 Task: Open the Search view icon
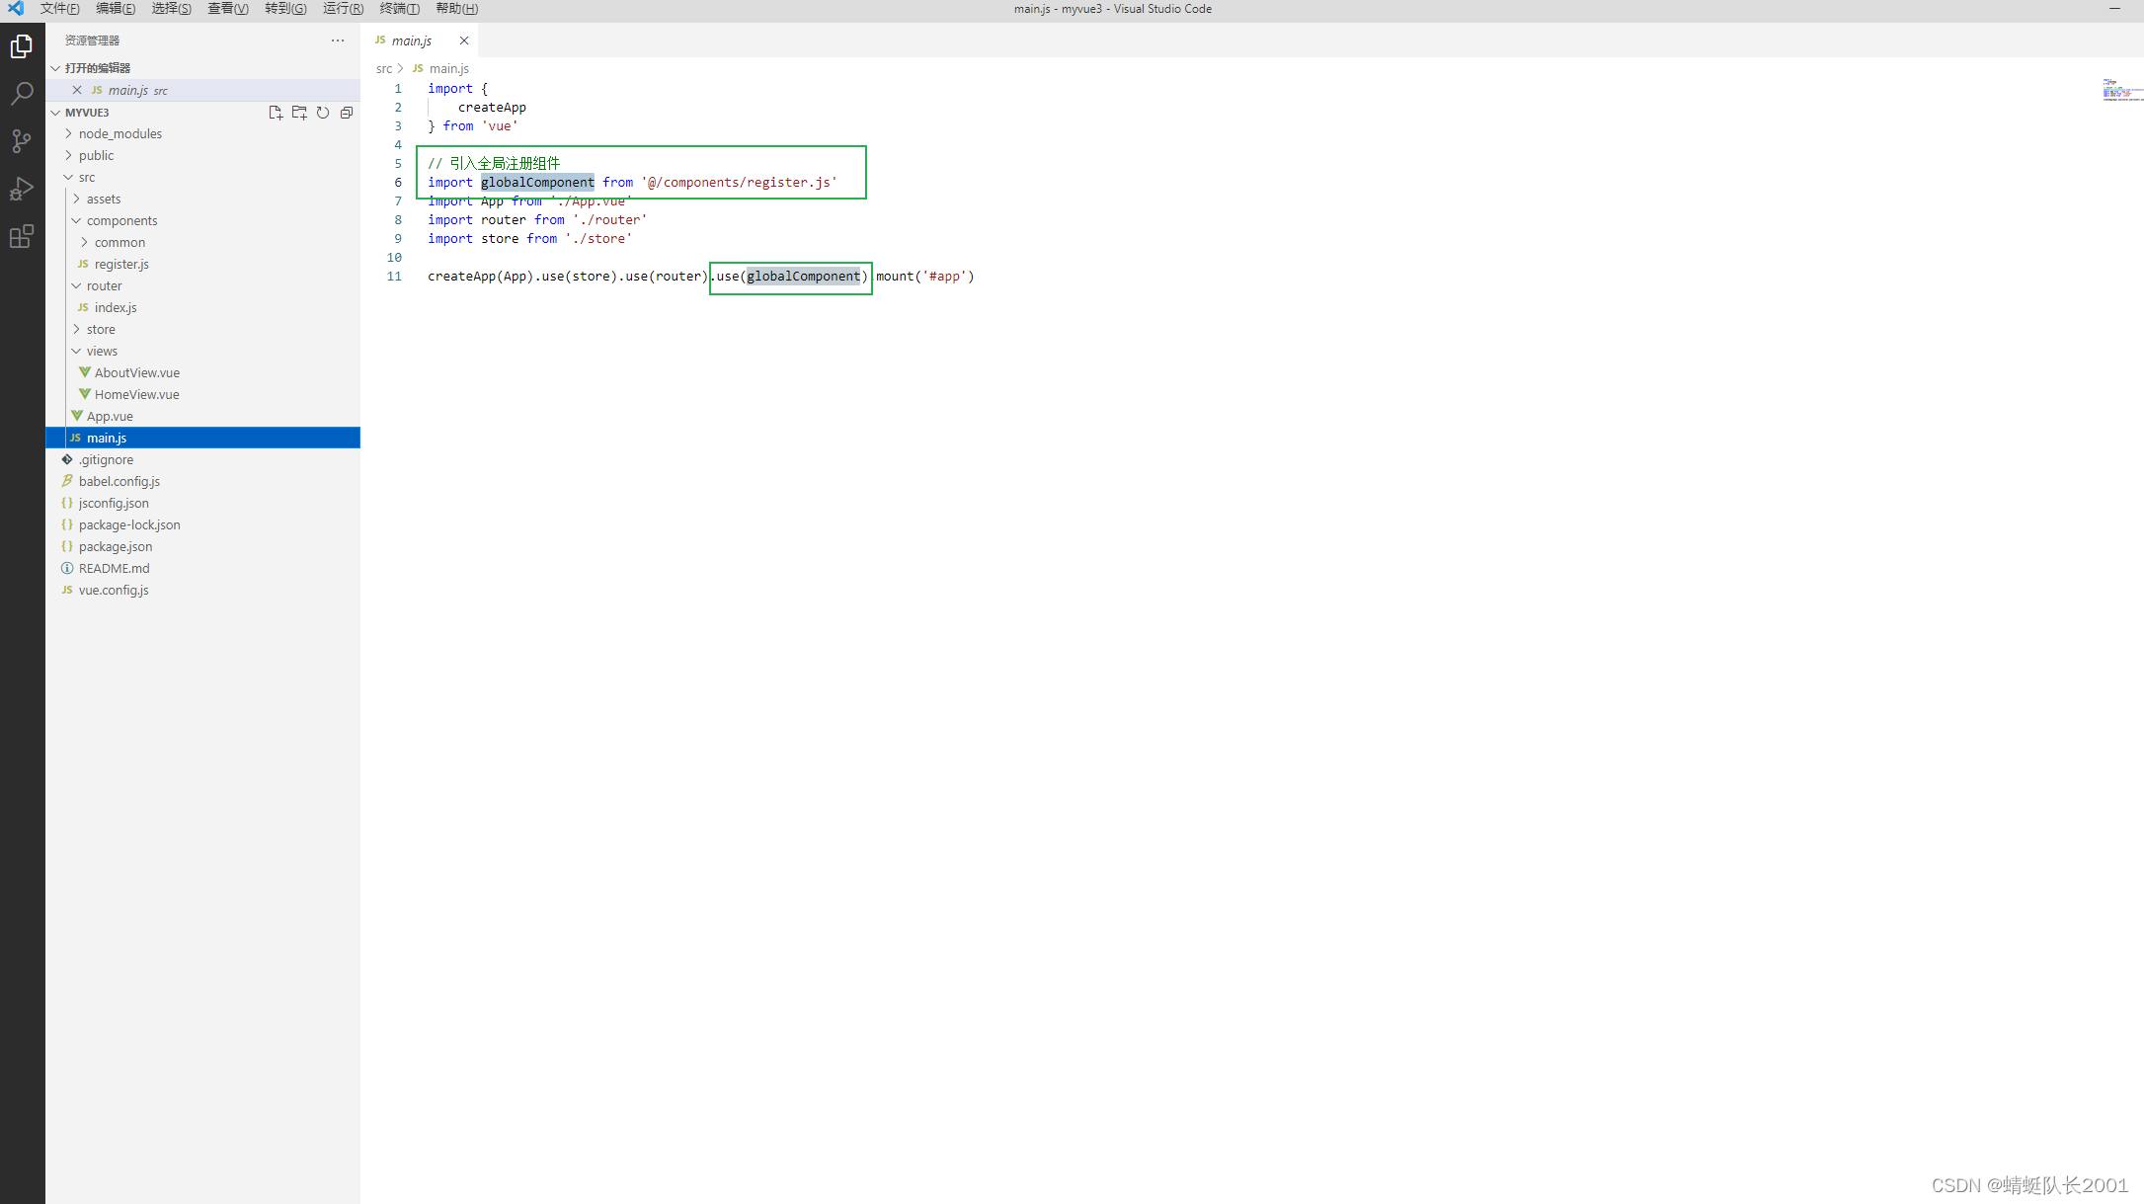point(22,94)
